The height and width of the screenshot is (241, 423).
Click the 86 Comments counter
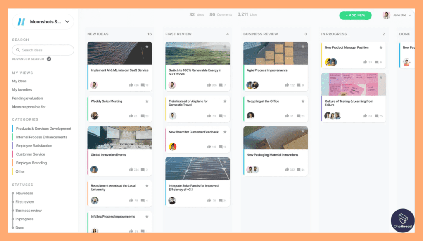pos(221,14)
